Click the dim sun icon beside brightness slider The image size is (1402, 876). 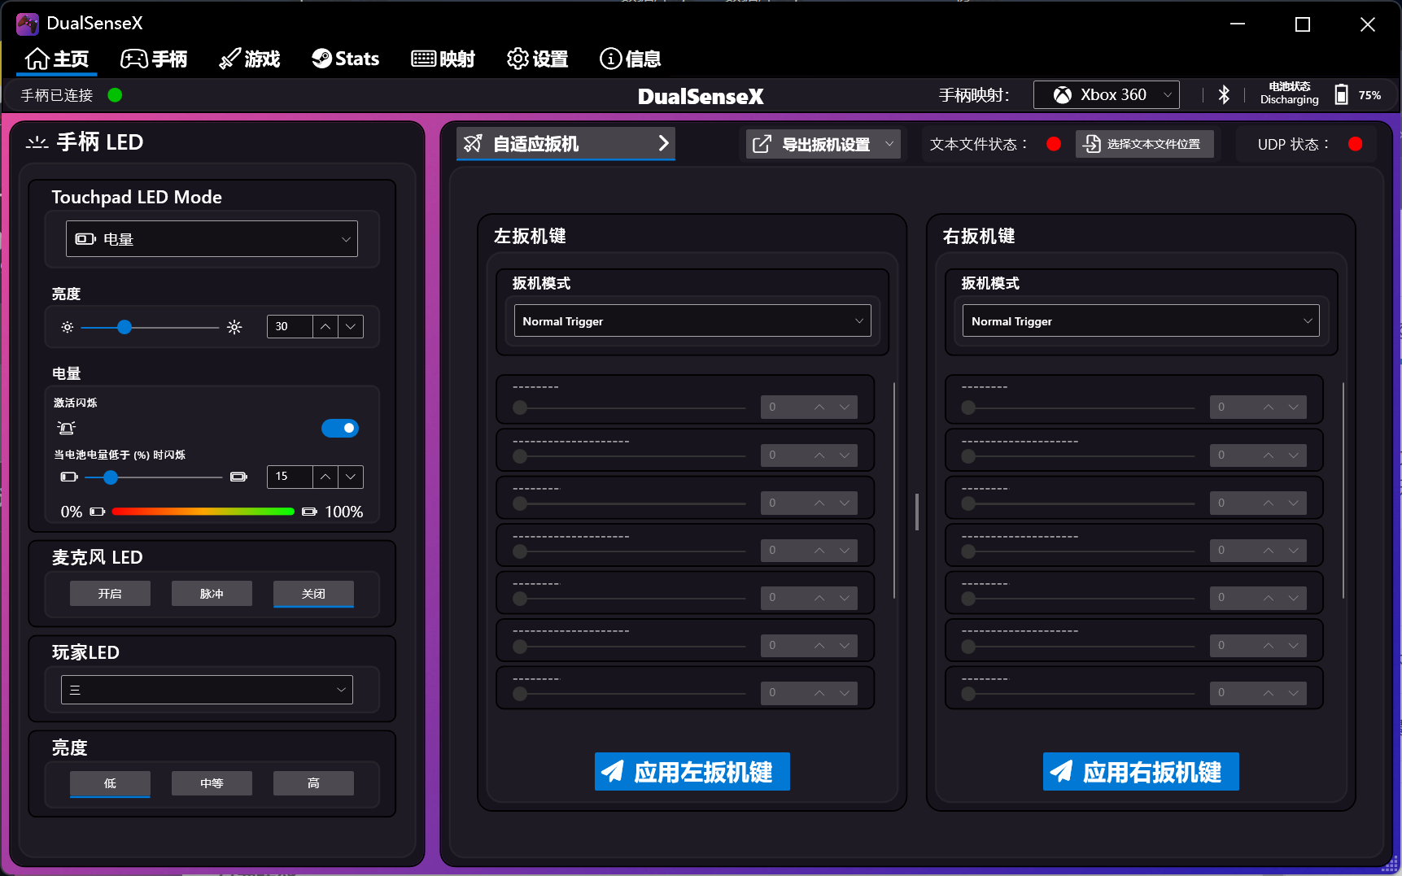coord(68,327)
